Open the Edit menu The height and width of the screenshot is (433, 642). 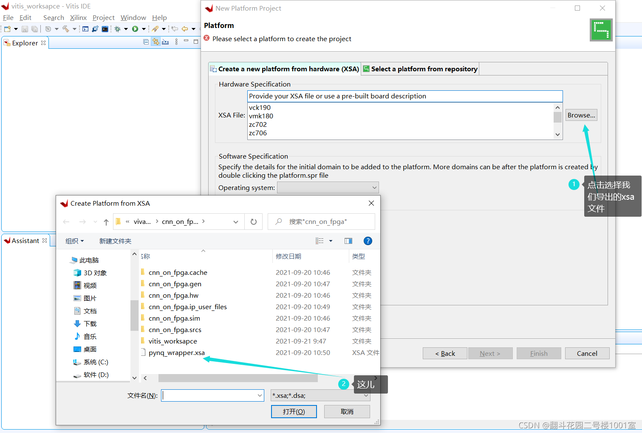[25, 17]
